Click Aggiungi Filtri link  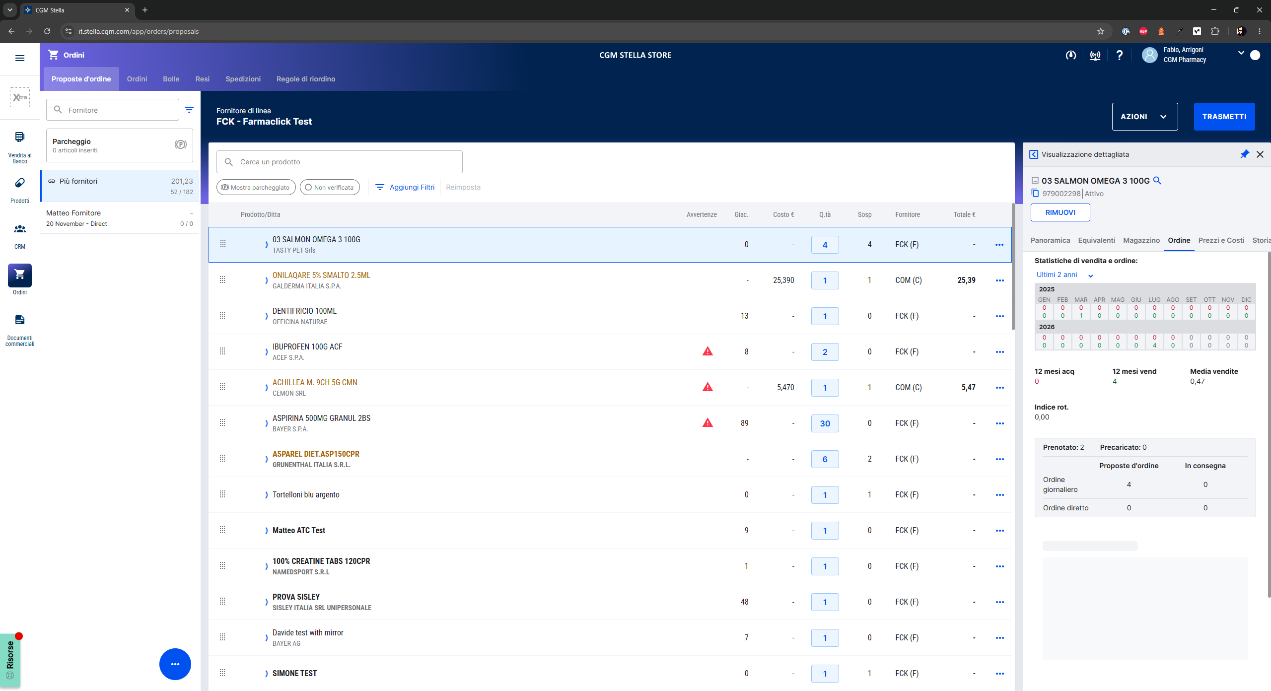click(x=405, y=187)
